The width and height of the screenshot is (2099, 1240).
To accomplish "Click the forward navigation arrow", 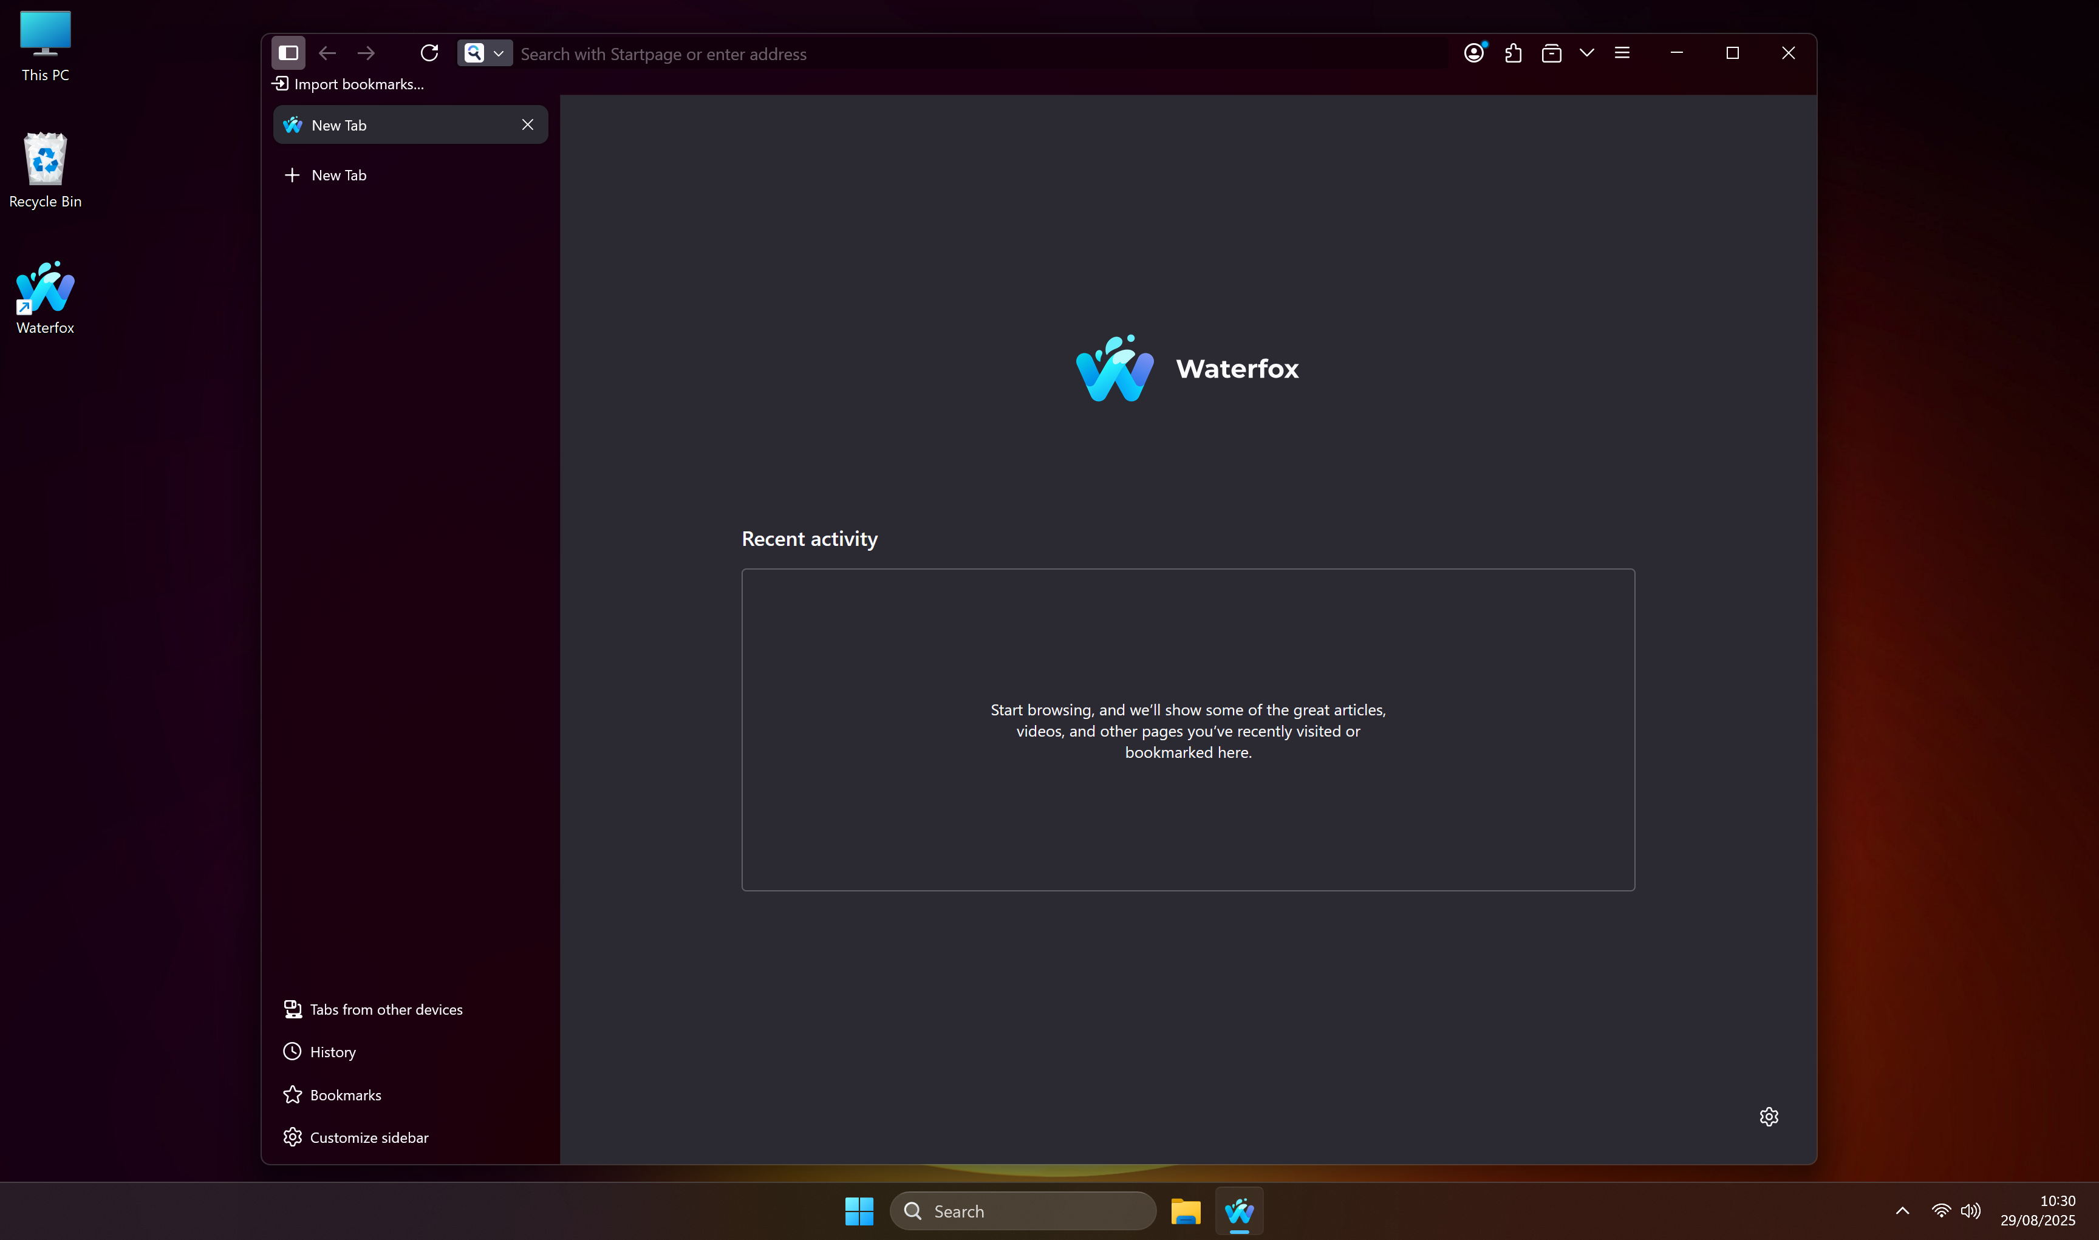I will pos(365,52).
